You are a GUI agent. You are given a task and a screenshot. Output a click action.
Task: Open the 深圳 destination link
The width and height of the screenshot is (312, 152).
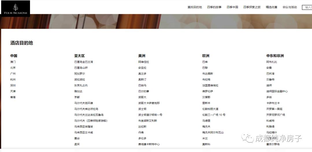tap(13, 85)
